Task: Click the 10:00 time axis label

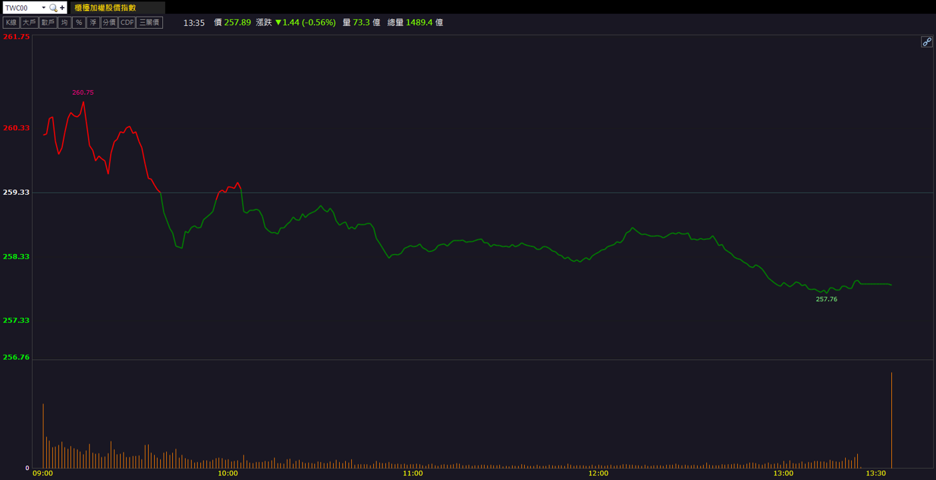Action: [x=228, y=473]
